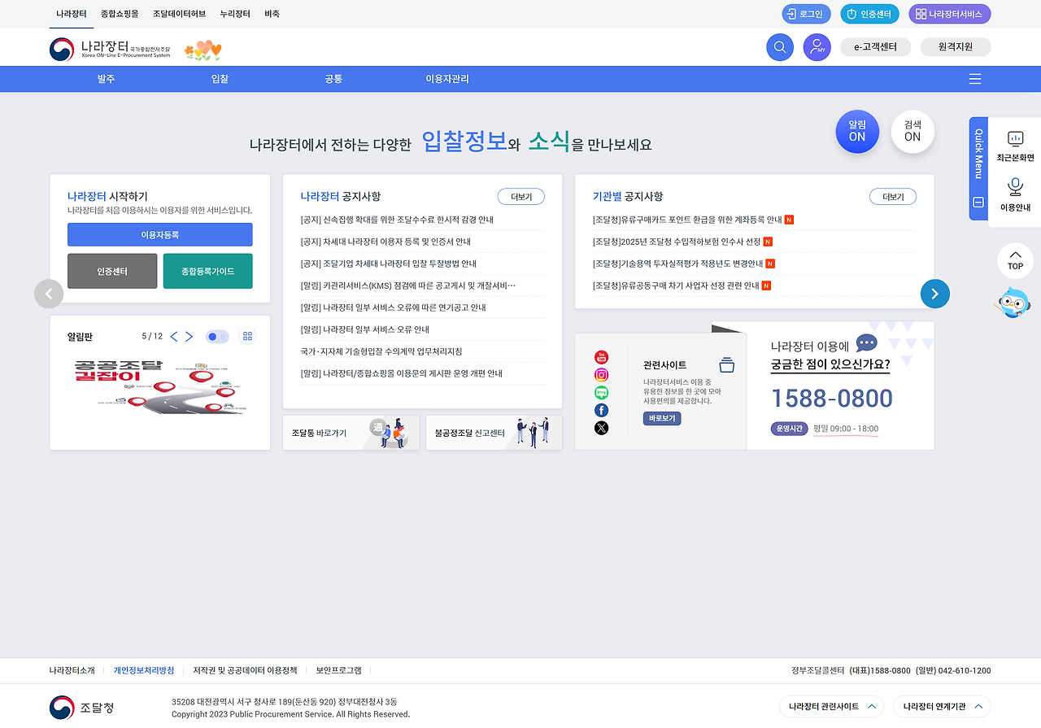Click the 로그인 button

[x=806, y=14]
